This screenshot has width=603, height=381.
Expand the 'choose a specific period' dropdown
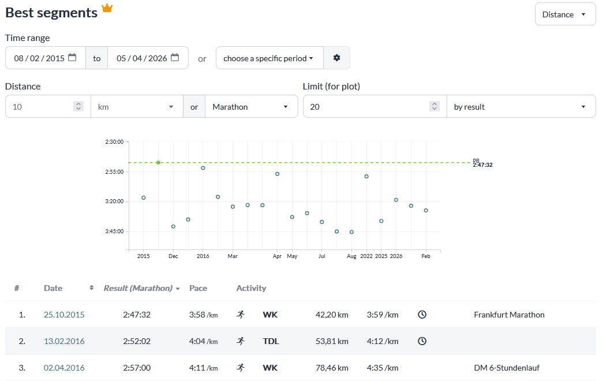tap(269, 58)
